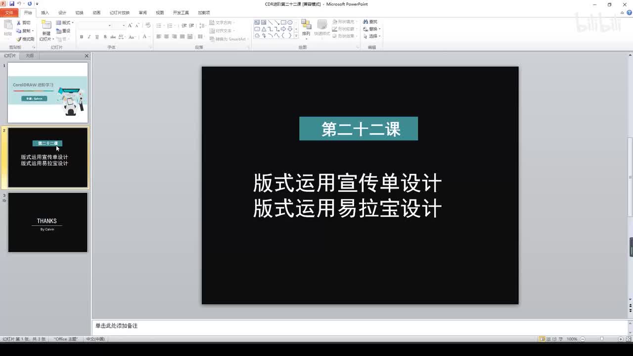633x356 pixels.
Task: Click the 形状效果 shape effects button
Action: tap(344, 36)
